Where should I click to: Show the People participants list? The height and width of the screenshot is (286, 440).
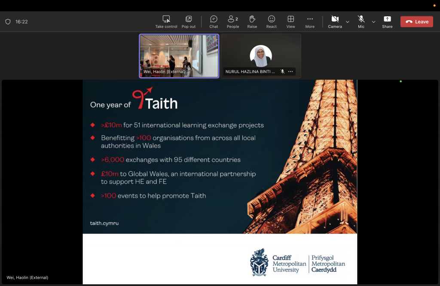click(233, 22)
